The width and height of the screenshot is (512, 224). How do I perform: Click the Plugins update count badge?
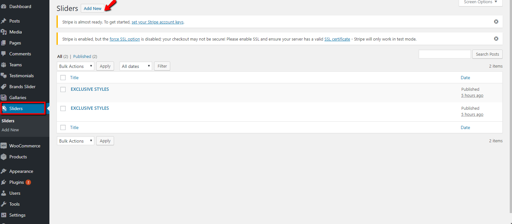pyautogui.click(x=28, y=182)
